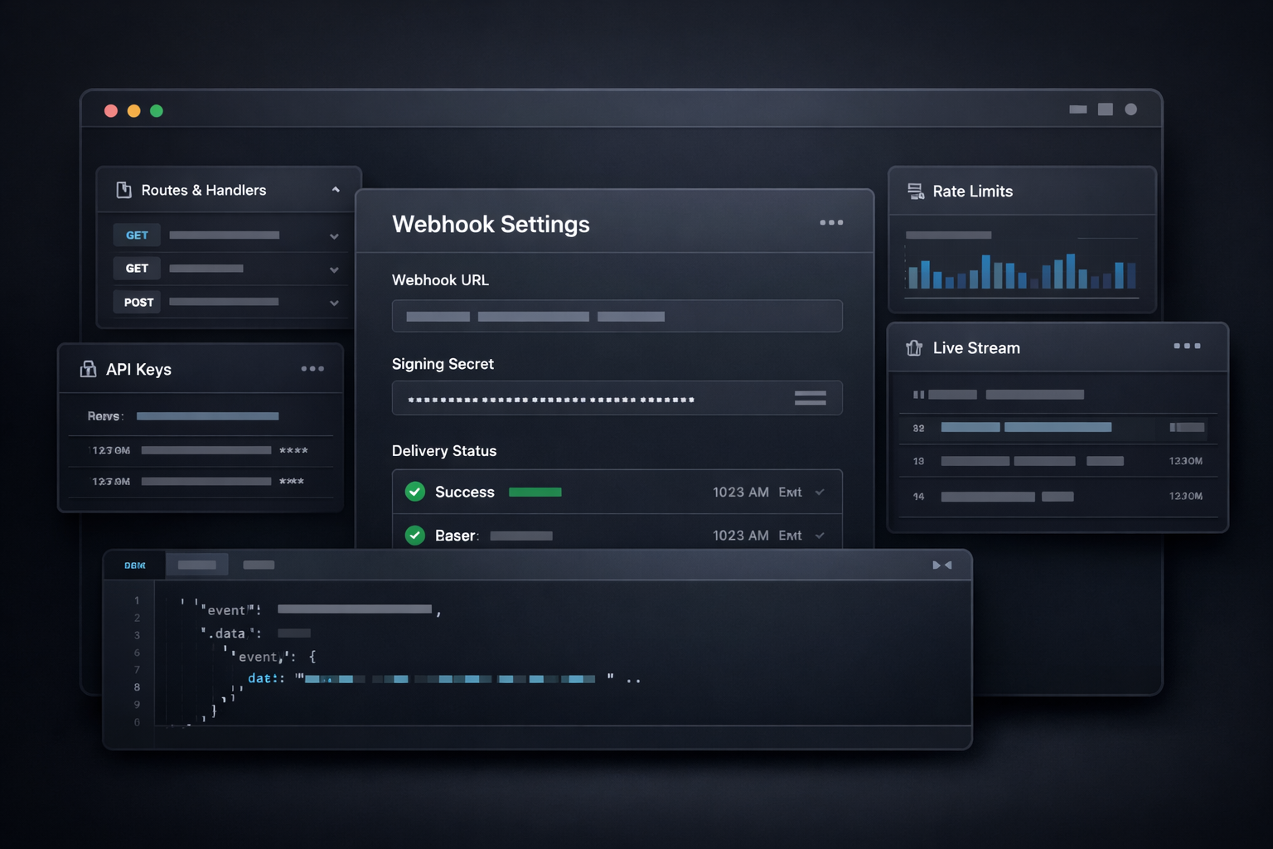The width and height of the screenshot is (1273, 849).
Task: Select the first 12:3 0M API key row
Action: [201, 450]
